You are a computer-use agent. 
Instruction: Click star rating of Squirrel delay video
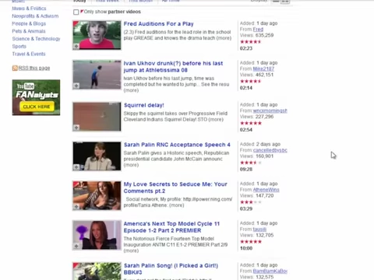coord(251,123)
